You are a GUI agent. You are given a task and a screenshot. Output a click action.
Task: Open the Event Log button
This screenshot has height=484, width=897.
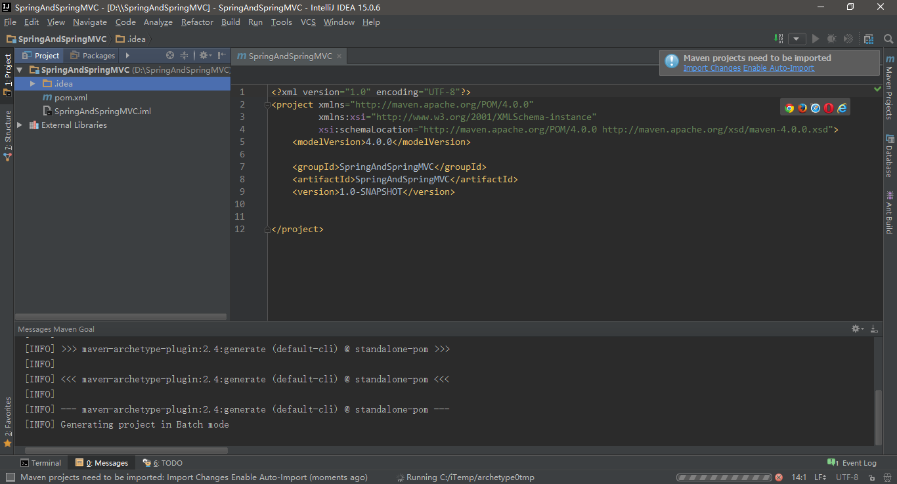(852, 463)
